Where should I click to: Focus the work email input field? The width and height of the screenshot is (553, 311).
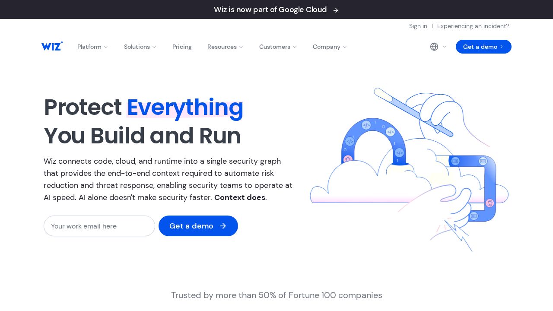click(x=99, y=226)
